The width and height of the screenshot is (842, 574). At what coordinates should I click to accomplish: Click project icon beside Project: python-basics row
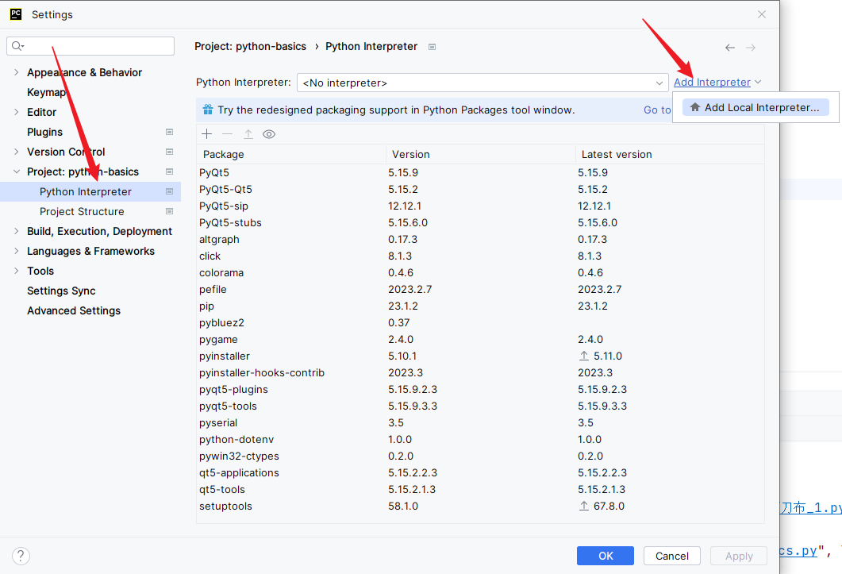169,171
